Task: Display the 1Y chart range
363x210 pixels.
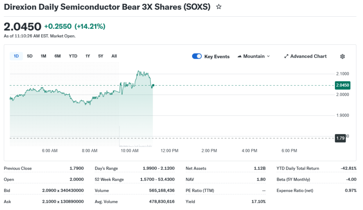Action: [88, 56]
